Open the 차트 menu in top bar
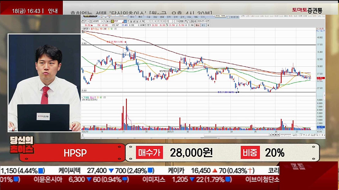Viewport: 339px width, 190px height. [191, 17]
